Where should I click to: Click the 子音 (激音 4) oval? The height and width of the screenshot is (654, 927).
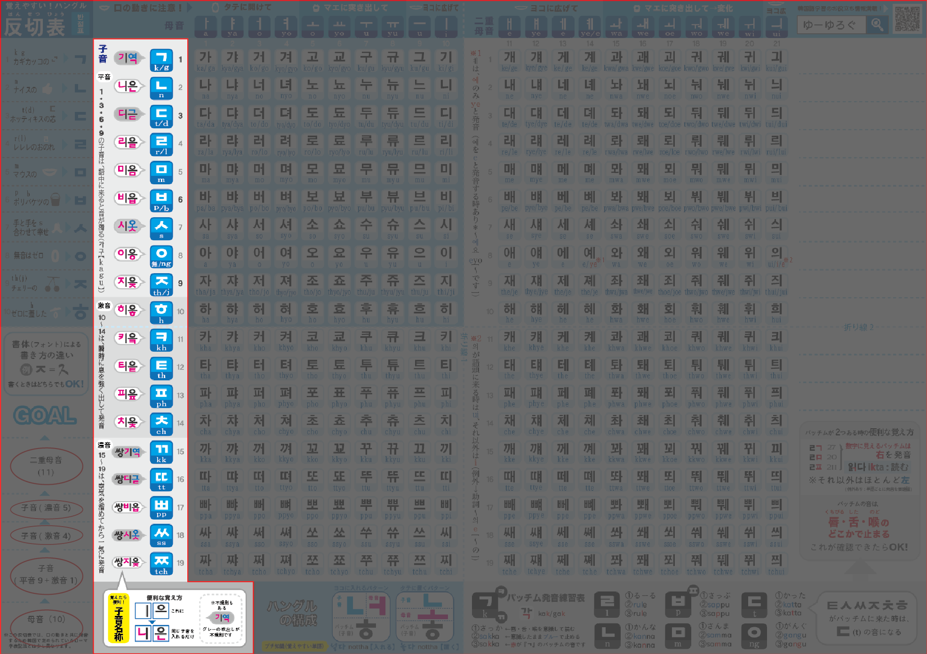point(46,536)
